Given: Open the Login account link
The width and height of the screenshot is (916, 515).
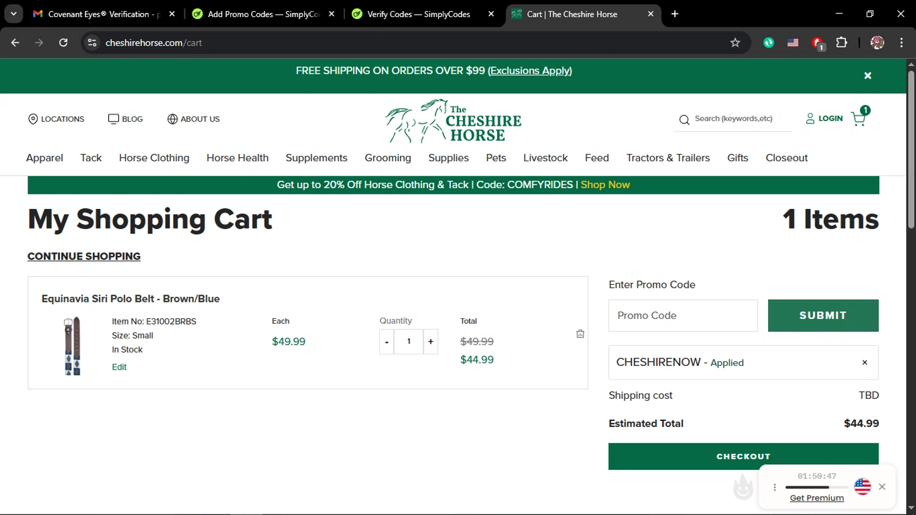Looking at the screenshot, I should pyautogui.click(x=824, y=119).
